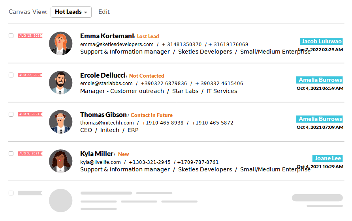Expand the Hot Leads canvas view dropdown

click(71, 12)
